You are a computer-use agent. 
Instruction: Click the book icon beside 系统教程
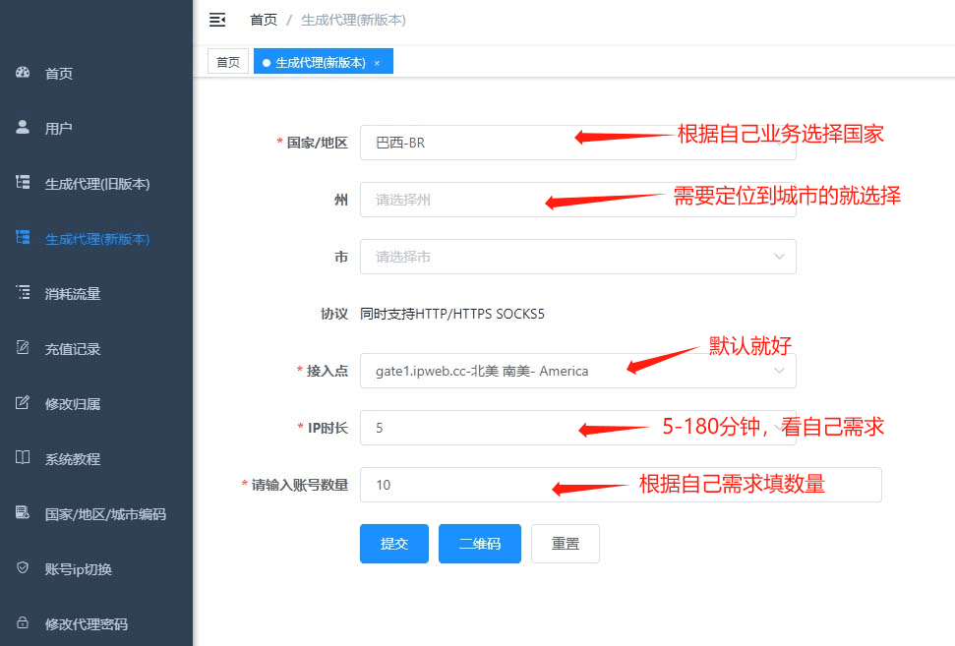[x=23, y=458]
